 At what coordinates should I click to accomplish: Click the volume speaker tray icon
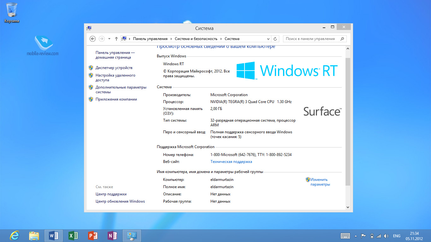tap(387, 236)
